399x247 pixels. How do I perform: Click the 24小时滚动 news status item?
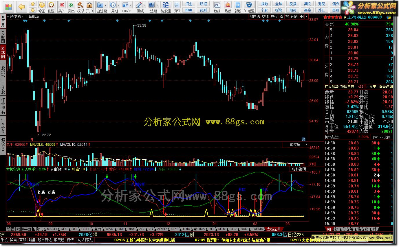click(85, 240)
